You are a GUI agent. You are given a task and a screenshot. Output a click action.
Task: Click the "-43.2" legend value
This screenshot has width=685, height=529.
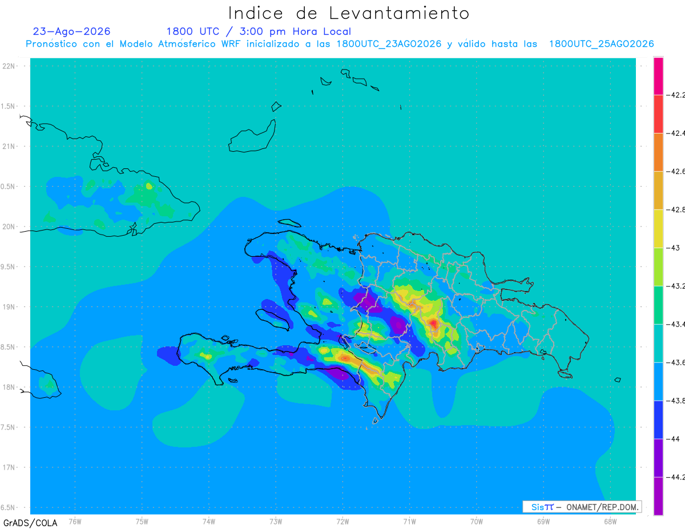coord(675,286)
